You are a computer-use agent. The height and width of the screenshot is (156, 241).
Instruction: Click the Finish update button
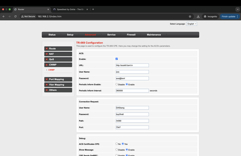(x=229, y=16)
